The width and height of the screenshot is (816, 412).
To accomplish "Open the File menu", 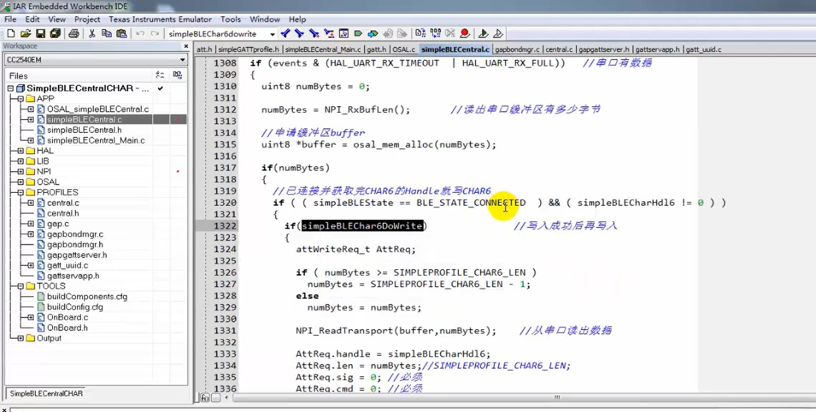I will pyautogui.click(x=10, y=20).
